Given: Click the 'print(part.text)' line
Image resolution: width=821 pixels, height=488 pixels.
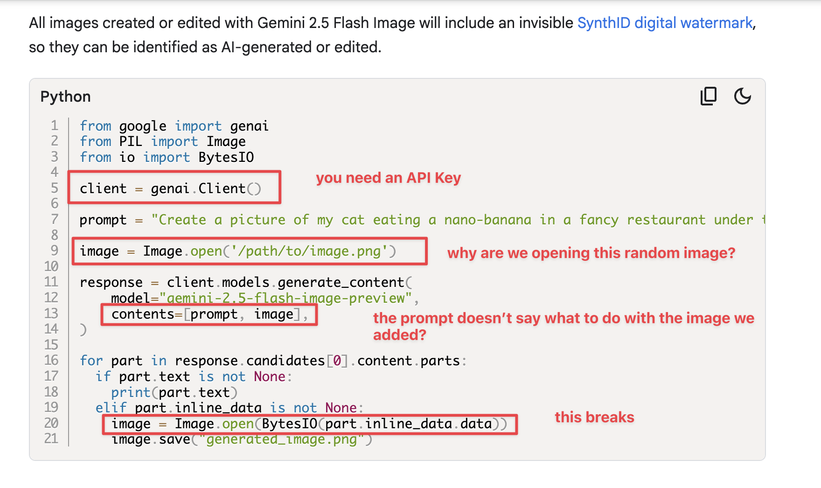Looking at the screenshot, I should coord(174,392).
